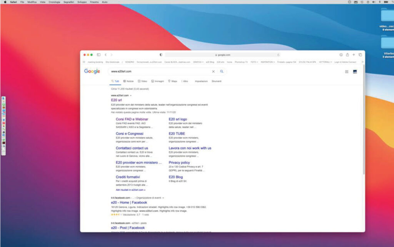Go forward with the Safari forward arrow
Screen dimensions: 394x247
[112, 55]
